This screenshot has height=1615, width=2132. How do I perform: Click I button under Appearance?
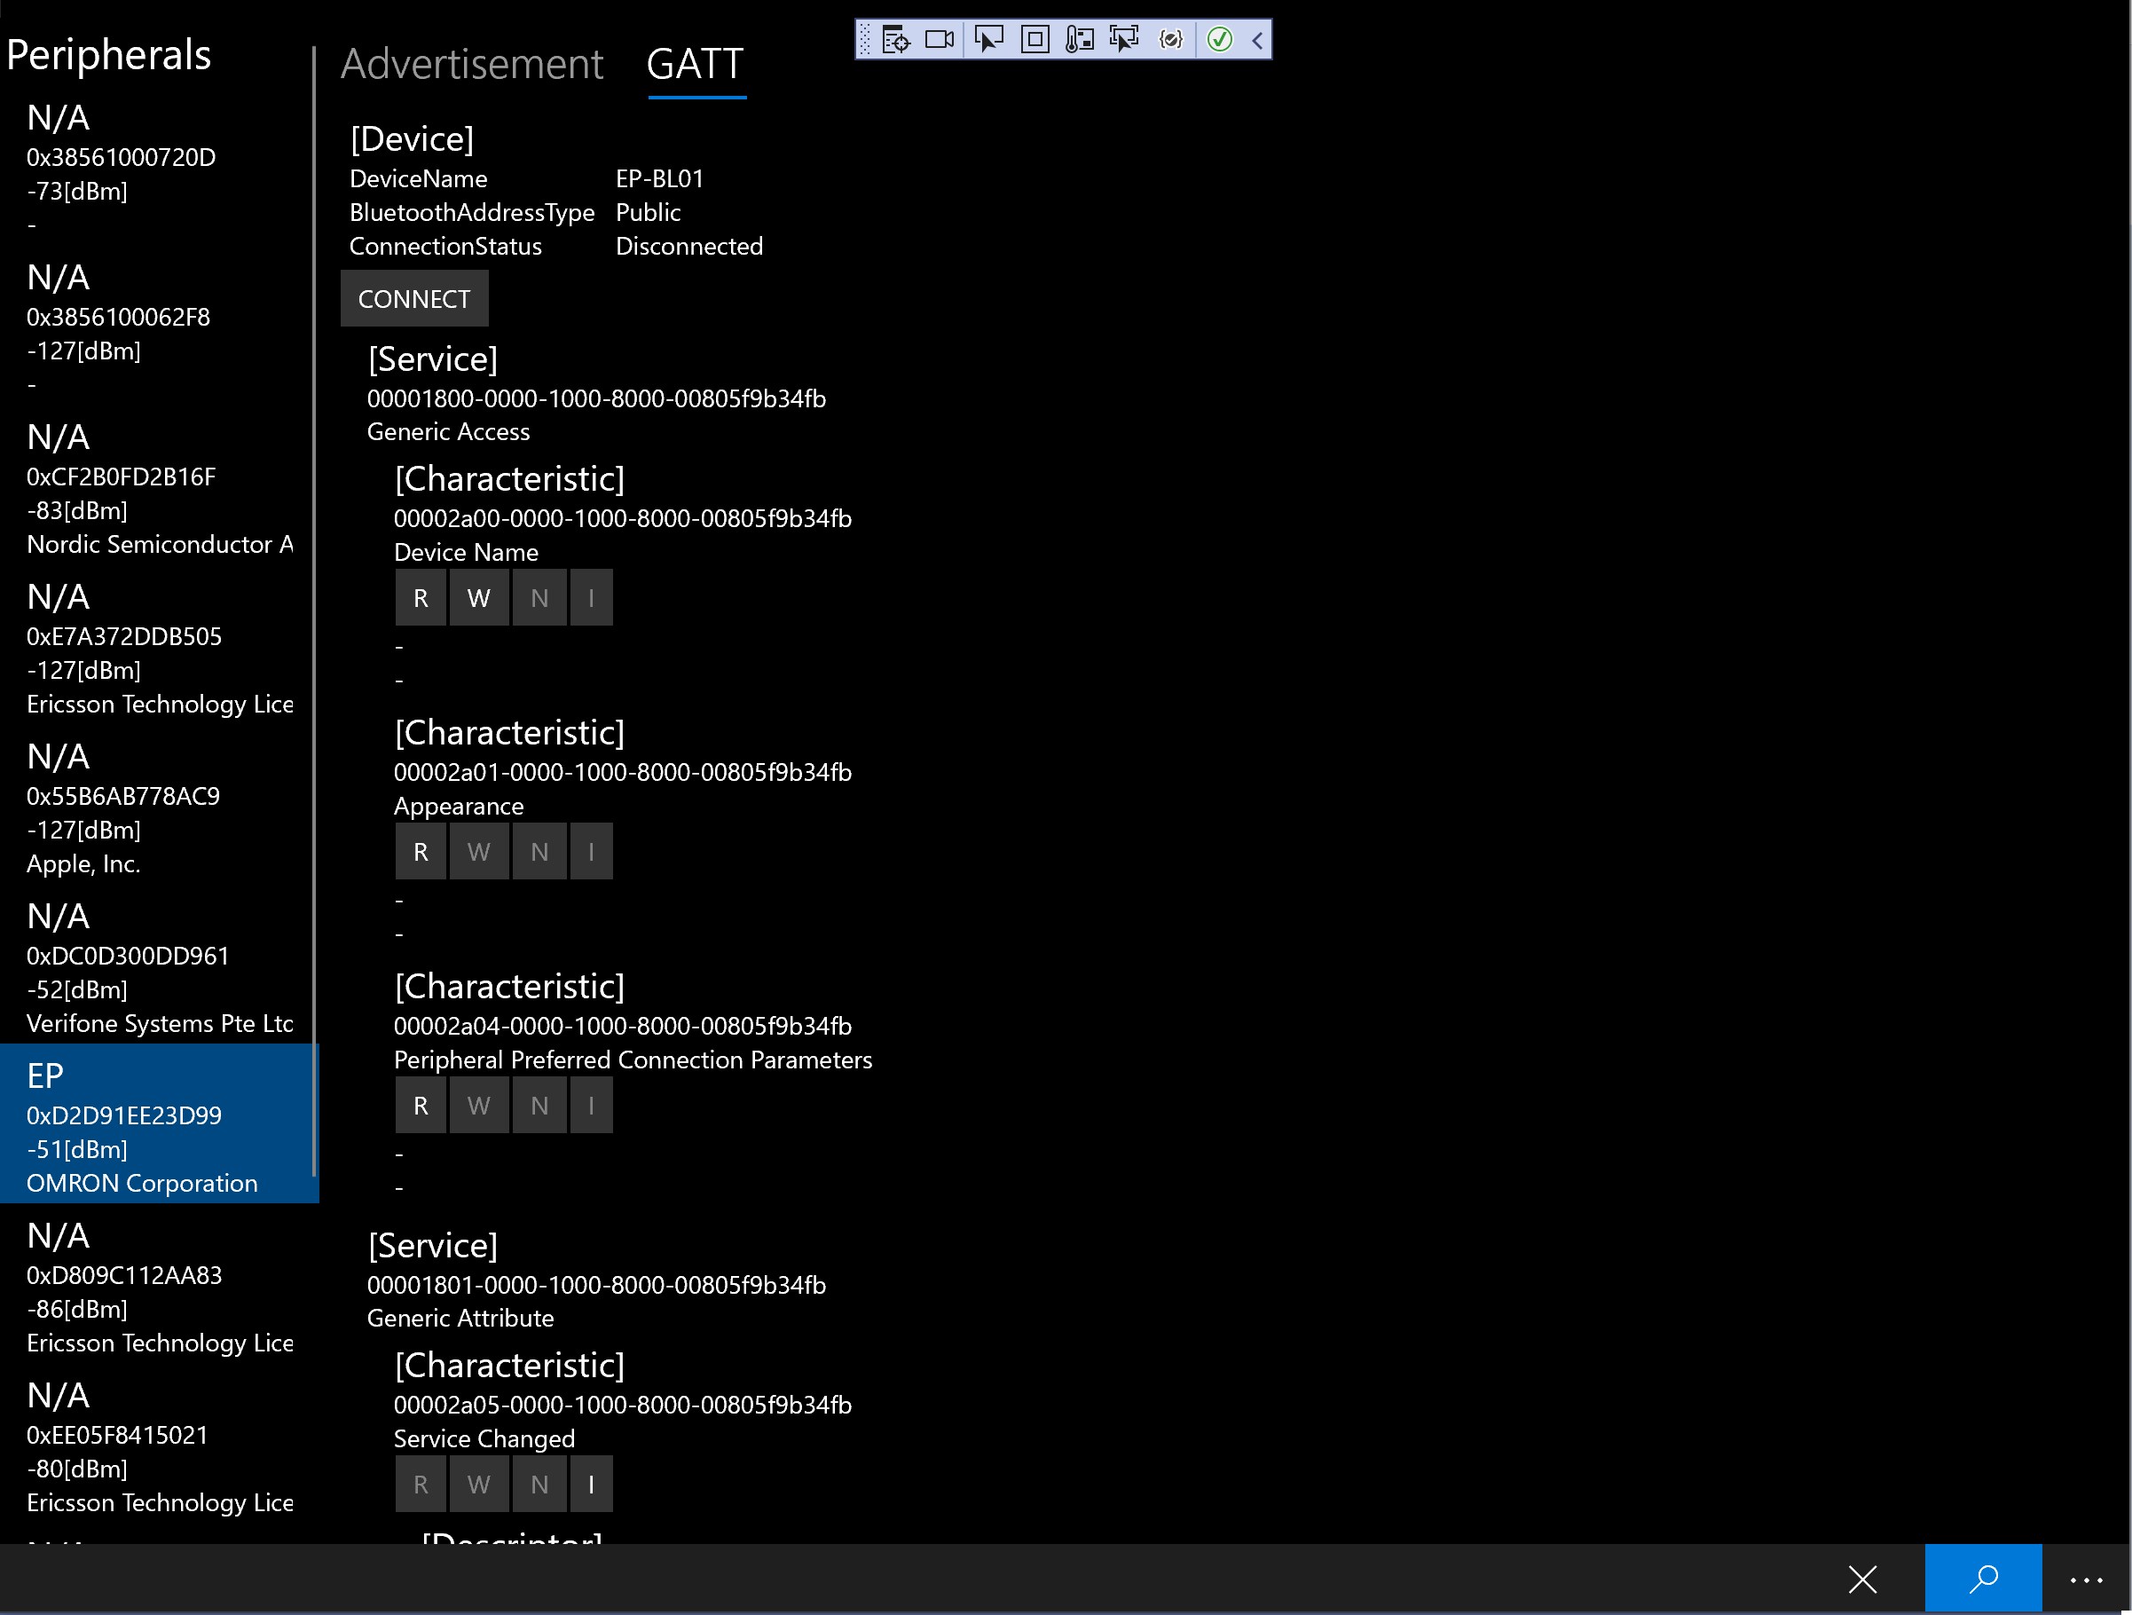click(x=592, y=851)
